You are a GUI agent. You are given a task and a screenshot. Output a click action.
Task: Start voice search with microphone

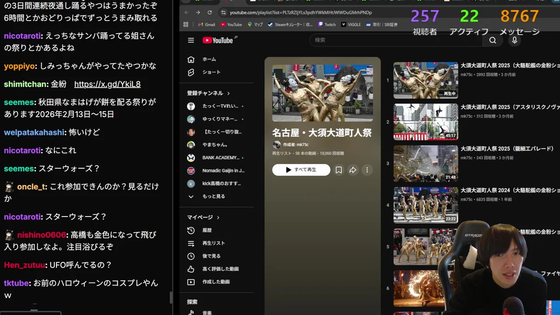pos(514,40)
